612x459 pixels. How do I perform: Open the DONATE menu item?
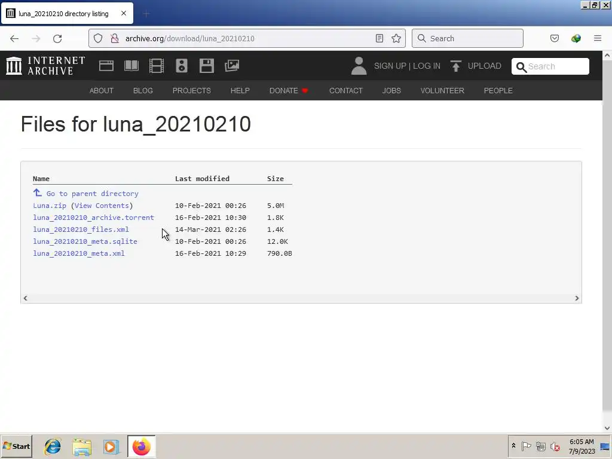tap(289, 91)
